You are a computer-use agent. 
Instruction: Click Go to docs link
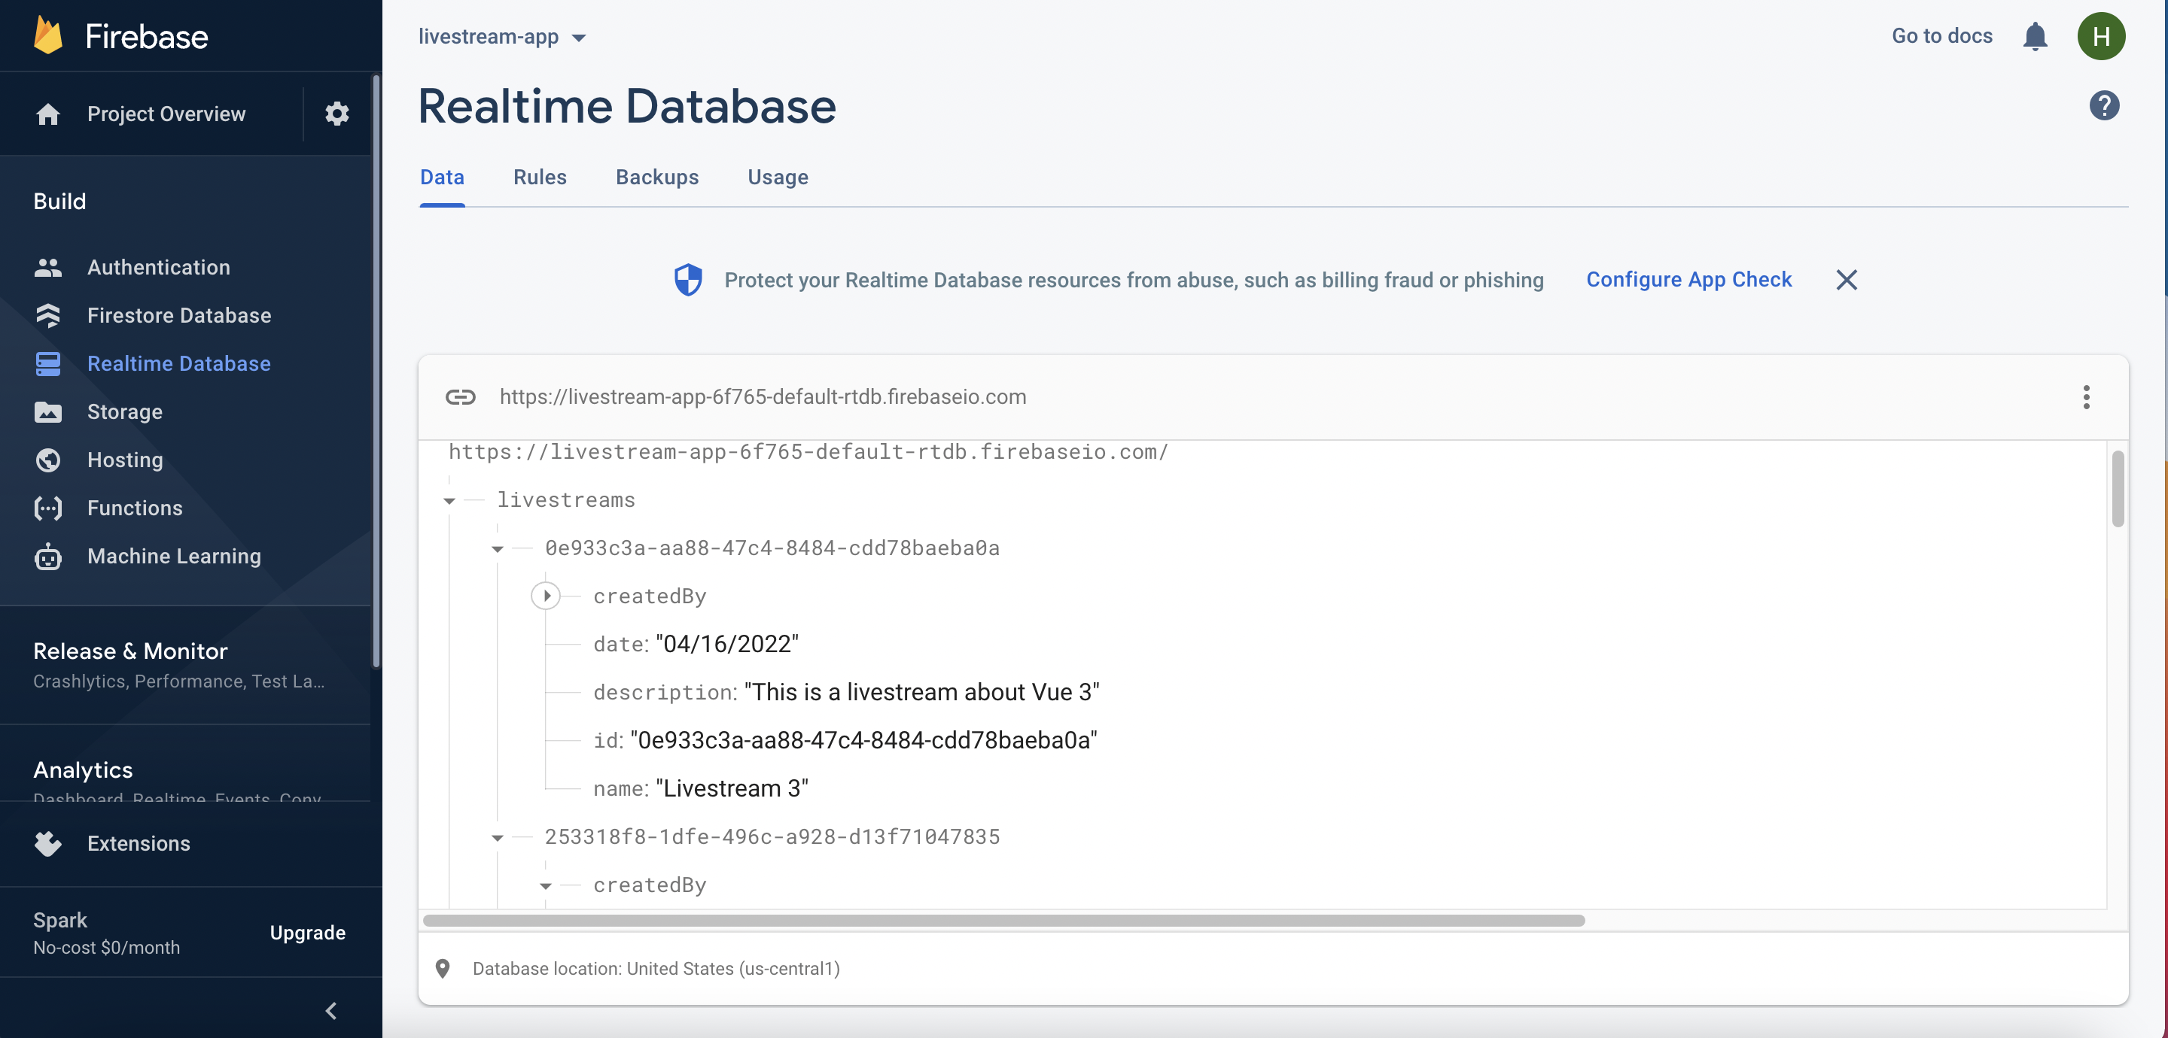1941,36
